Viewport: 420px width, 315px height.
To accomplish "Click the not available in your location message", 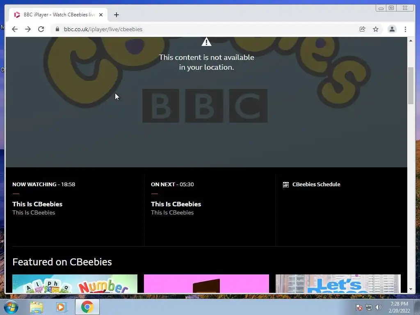I will coord(206,62).
